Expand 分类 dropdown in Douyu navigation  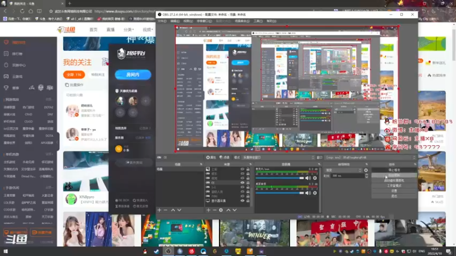129,30
